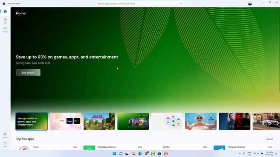Select the Netflix, Disney+ and Spotify carousel thumbnail
Image resolution: width=280 pixels, height=157 pixels.
tap(65, 121)
